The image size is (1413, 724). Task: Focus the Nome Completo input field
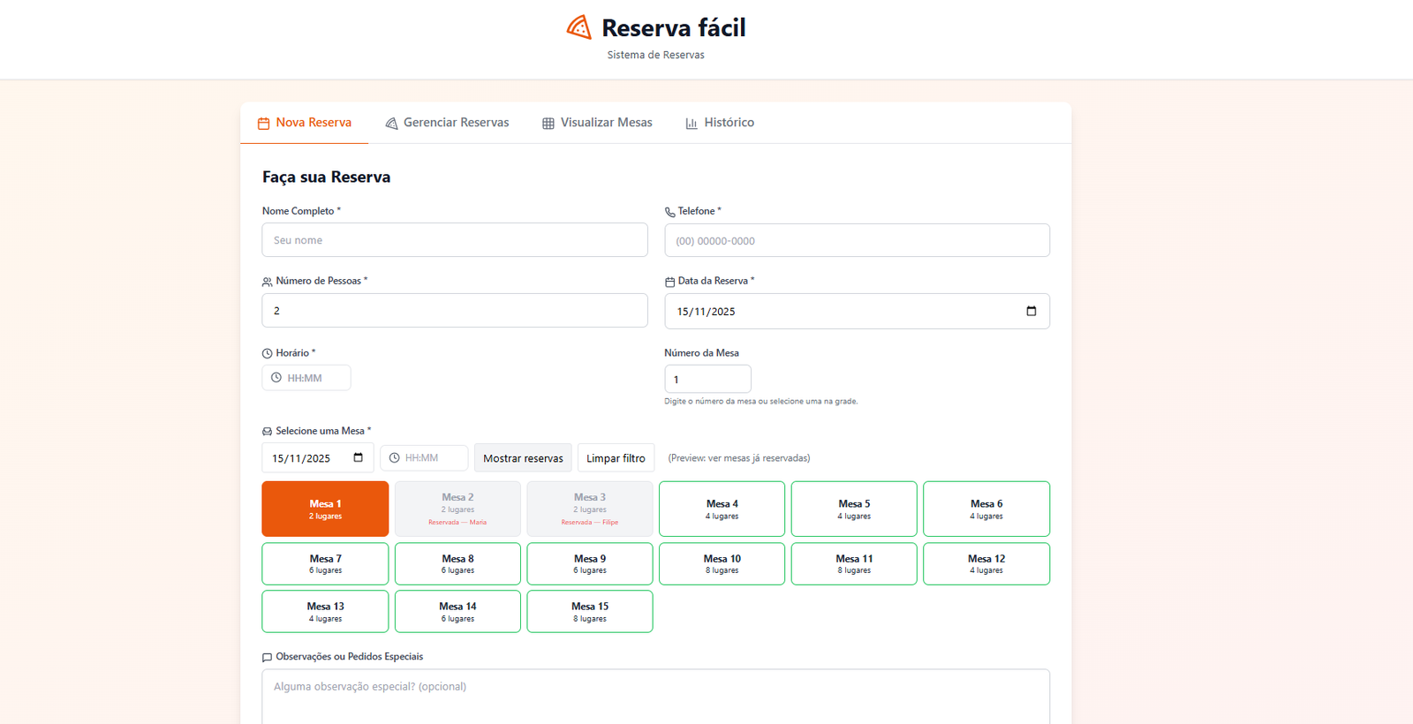click(454, 240)
